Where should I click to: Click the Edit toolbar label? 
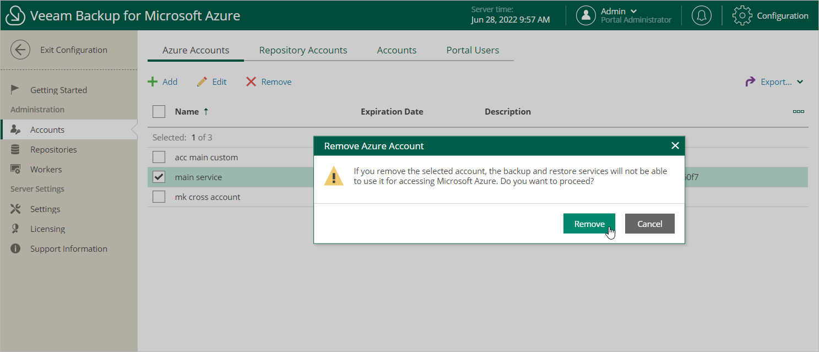pos(219,82)
